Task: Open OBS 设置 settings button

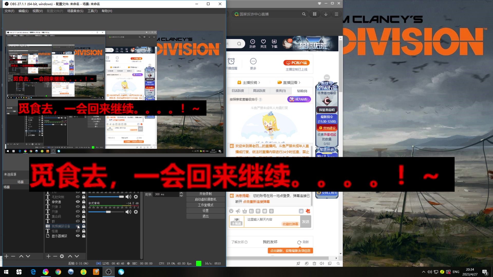Action: coord(205,211)
